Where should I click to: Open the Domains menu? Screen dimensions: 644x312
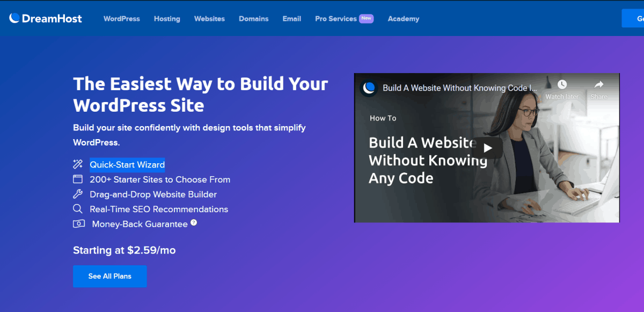point(254,18)
